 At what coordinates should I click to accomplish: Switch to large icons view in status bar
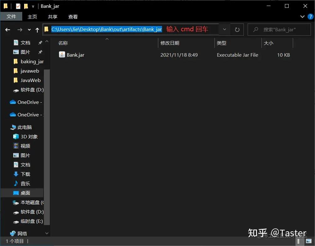tap(308, 241)
